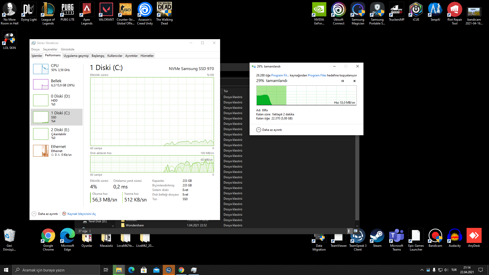This screenshot has height=275, width=489.
Task: Open the Görüntüle menu
Action: tap(68, 49)
